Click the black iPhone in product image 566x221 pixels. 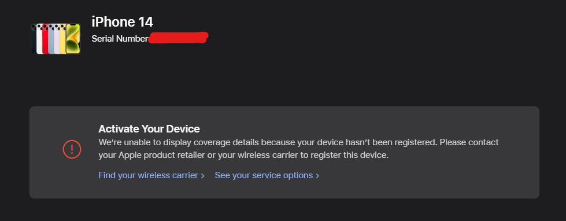tap(34, 39)
